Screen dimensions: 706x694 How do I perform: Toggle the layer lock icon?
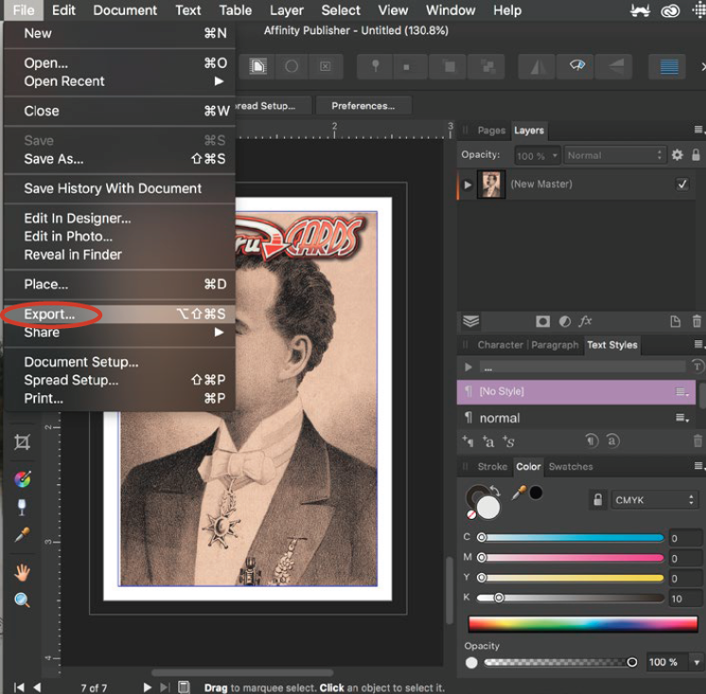697,155
